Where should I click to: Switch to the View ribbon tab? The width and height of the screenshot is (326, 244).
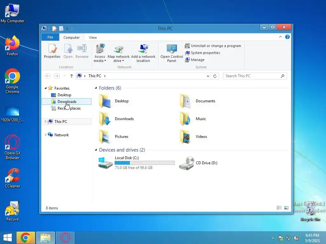pyautogui.click(x=93, y=37)
